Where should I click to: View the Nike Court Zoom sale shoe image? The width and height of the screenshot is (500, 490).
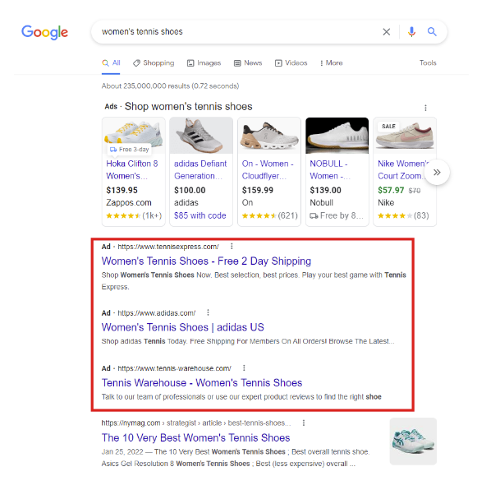(x=405, y=136)
